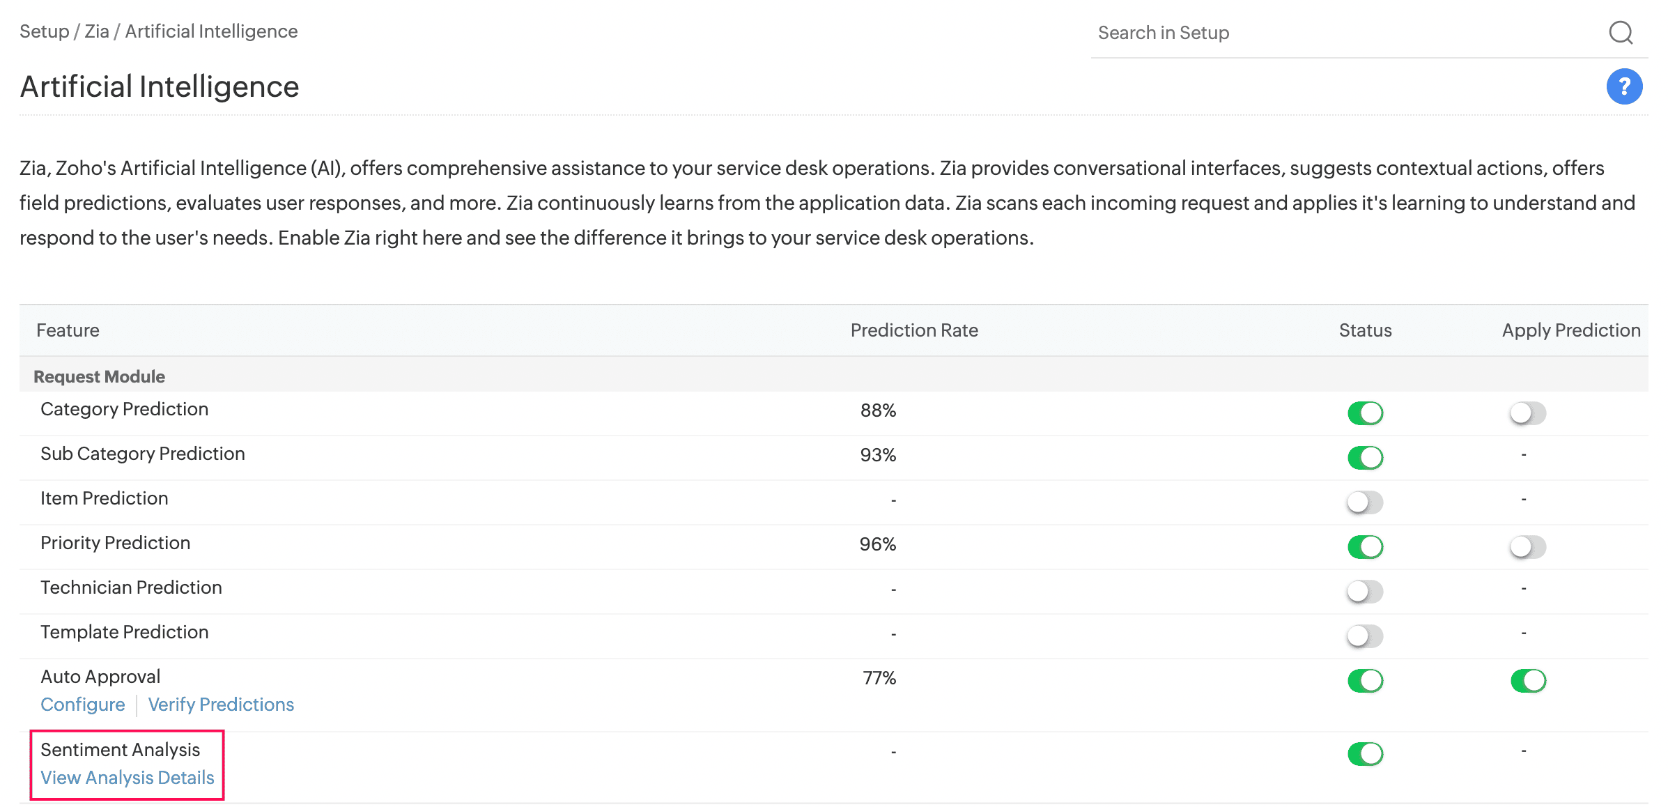Open View Analysis Details link
Screen dimensions: 1668x807
tap(128, 778)
